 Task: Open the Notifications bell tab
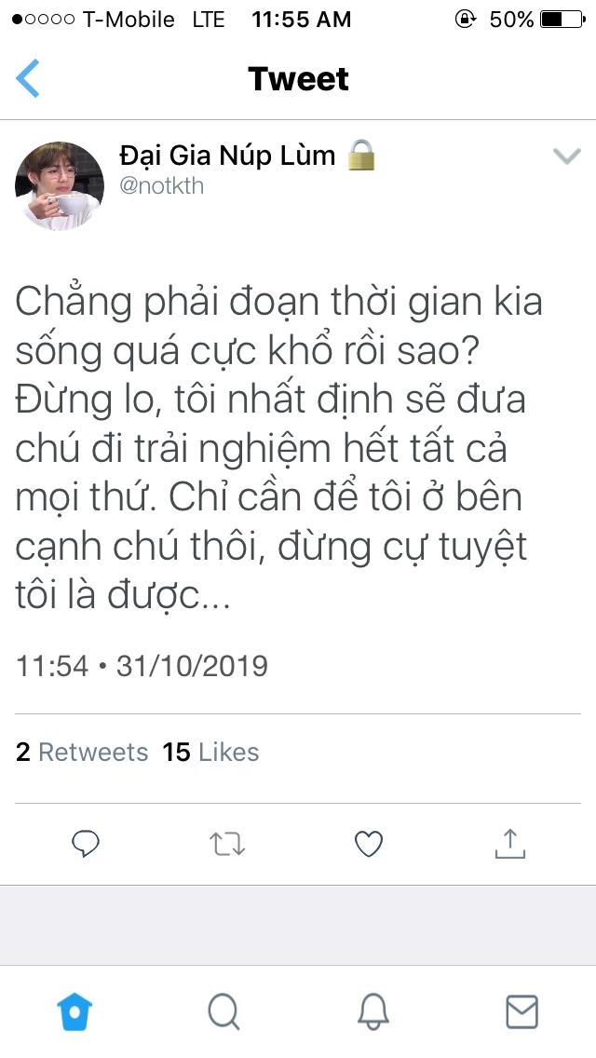tap(373, 1011)
